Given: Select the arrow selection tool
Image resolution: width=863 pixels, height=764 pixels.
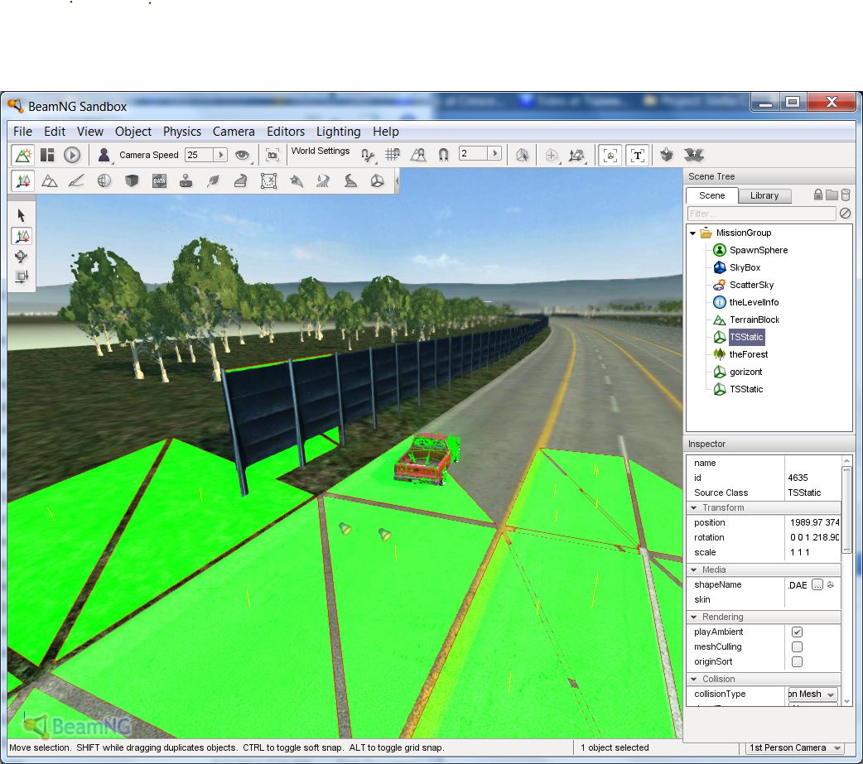Looking at the screenshot, I should pos(22,215).
